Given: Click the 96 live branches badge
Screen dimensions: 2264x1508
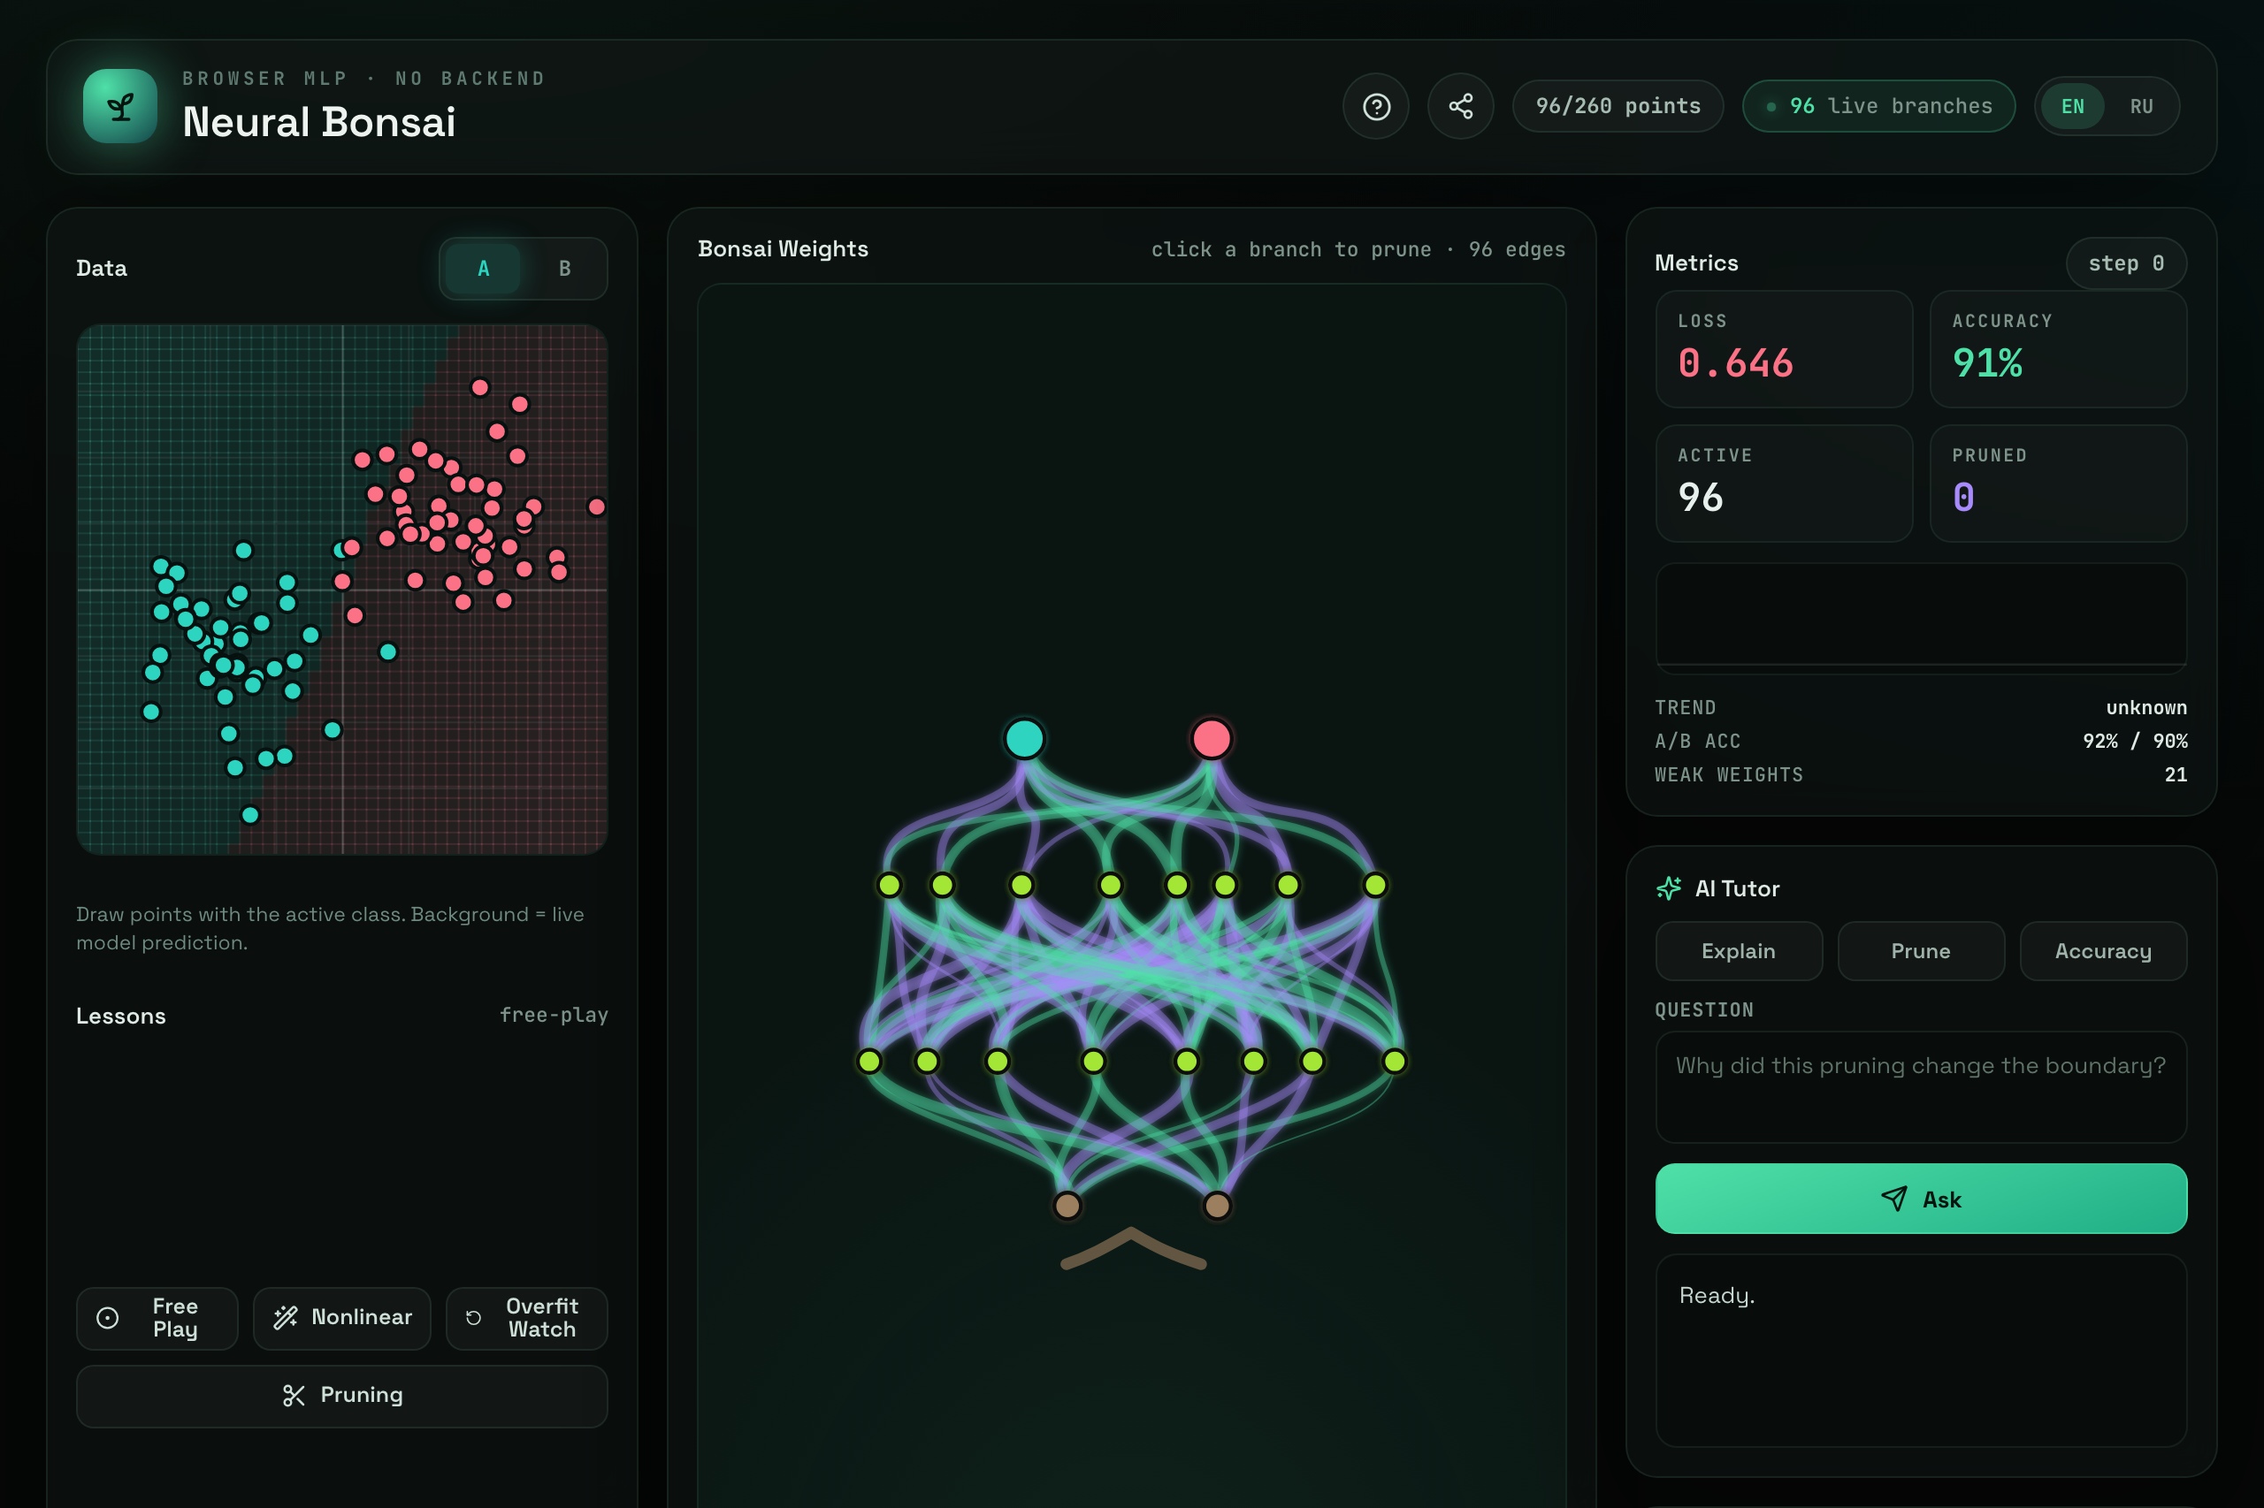Looking at the screenshot, I should tap(1878, 106).
